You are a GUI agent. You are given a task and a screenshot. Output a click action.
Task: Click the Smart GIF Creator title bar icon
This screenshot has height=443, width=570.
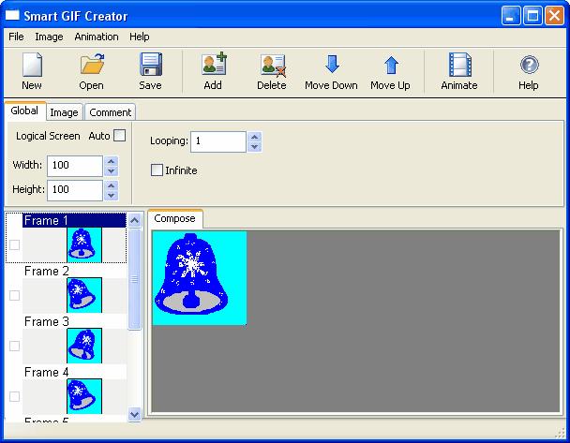[12, 15]
